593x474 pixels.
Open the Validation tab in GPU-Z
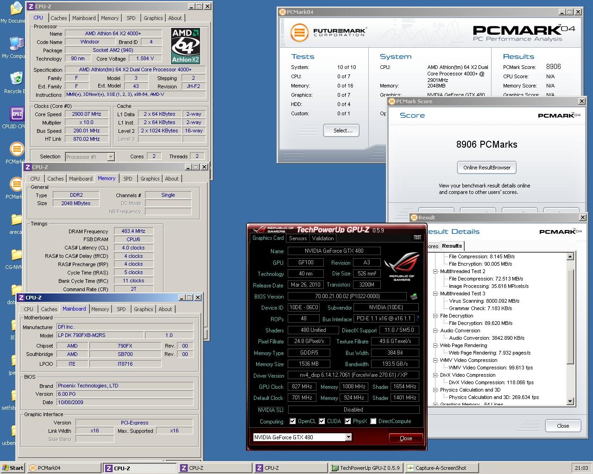pyautogui.click(x=323, y=238)
